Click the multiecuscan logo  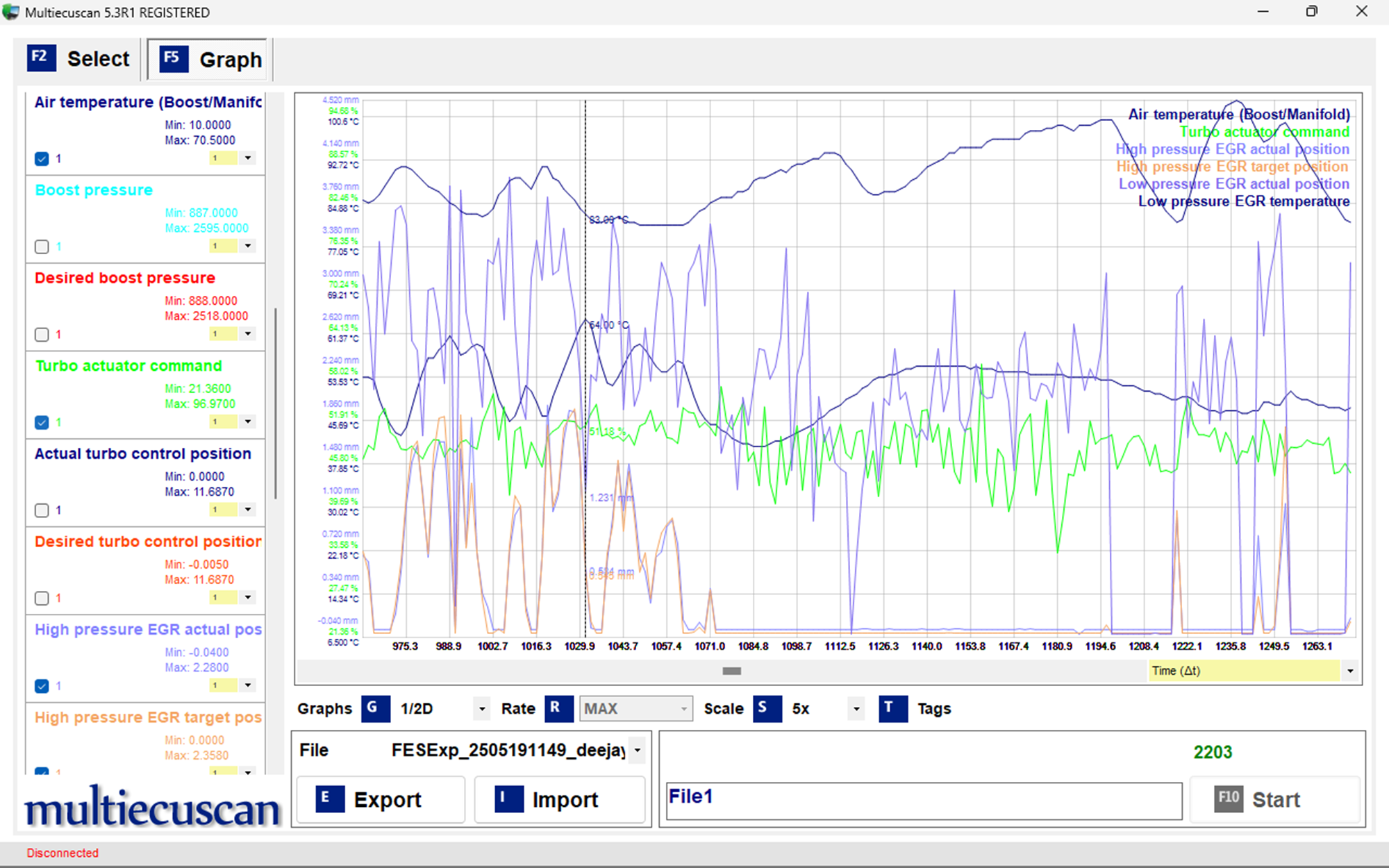coord(151,808)
